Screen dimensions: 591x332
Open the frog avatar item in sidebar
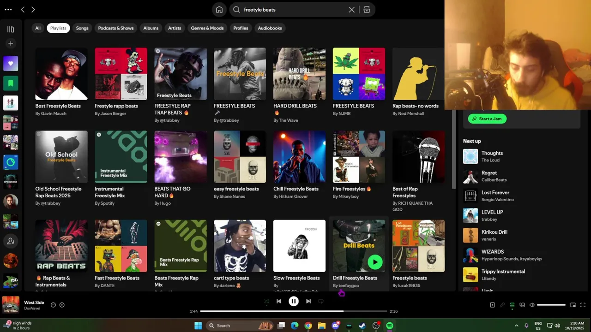pyautogui.click(x=11, y=280)
